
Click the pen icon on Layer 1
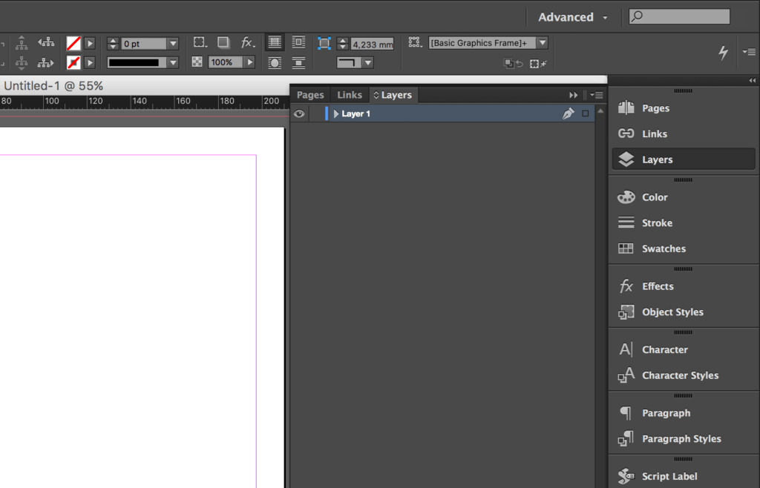568,113
